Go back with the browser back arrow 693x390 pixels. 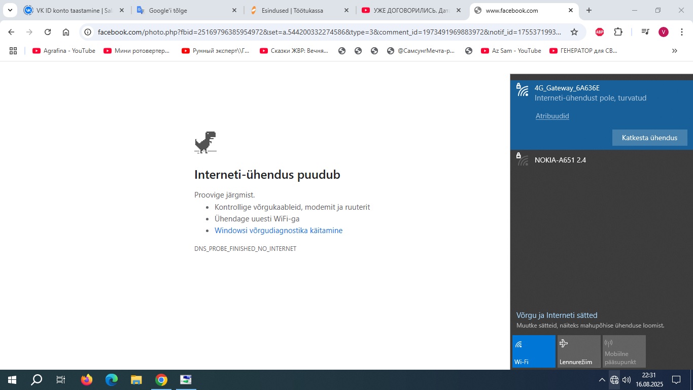pos(11,32)
